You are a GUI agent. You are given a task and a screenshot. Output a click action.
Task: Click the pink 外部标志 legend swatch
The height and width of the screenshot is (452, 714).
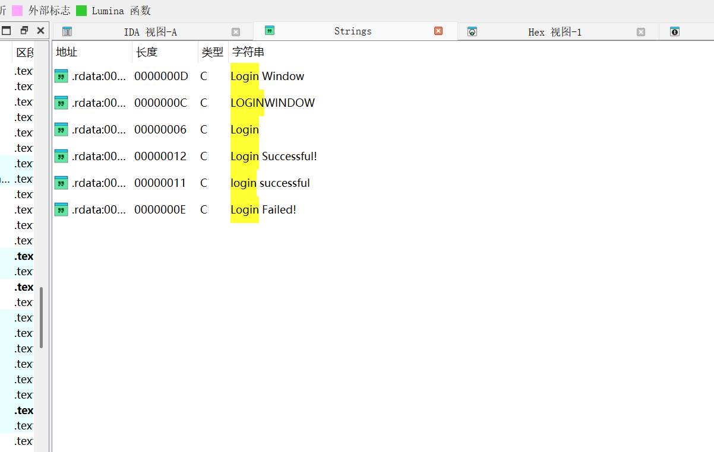pyautogui.click(x=18, y=11)
